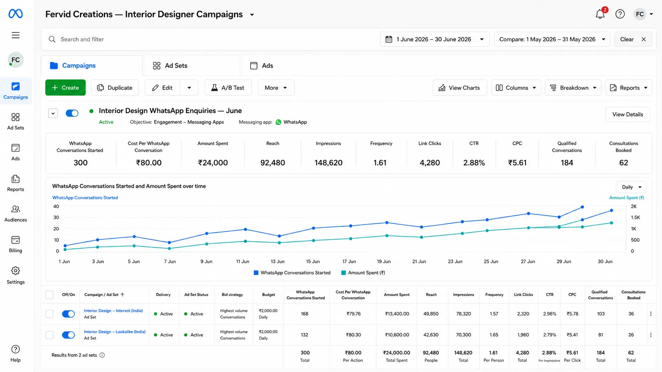Open the Breakdown dropdown
This screenshot has height=372, width=662.
[x=573, y=88]
